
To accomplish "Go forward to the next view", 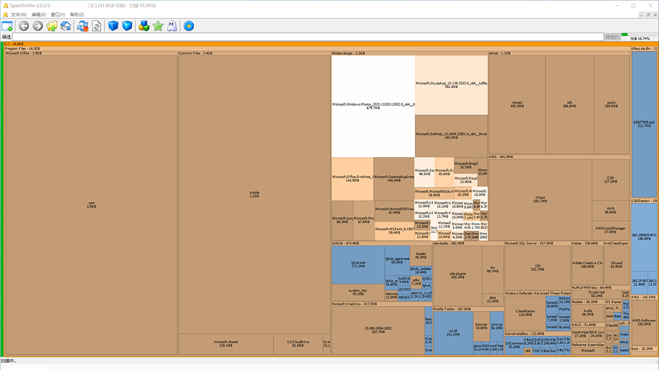I will [x=38, y=26].
